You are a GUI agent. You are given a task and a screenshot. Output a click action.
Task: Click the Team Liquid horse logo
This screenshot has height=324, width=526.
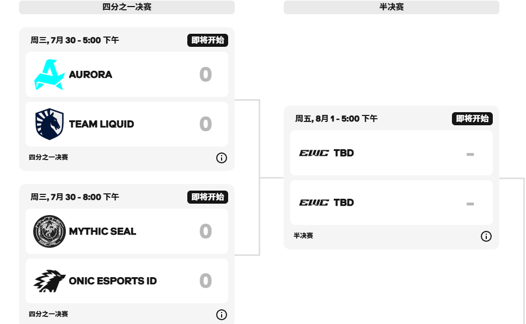(x=50, y=124)
